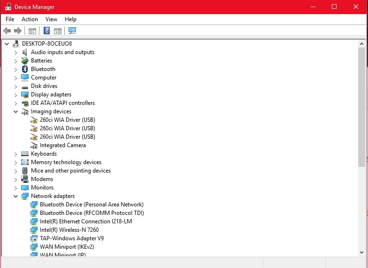This screenshot has width=368, height=268.
Task: Click the Network adapters category icon
Action: (x=24, y=196)
